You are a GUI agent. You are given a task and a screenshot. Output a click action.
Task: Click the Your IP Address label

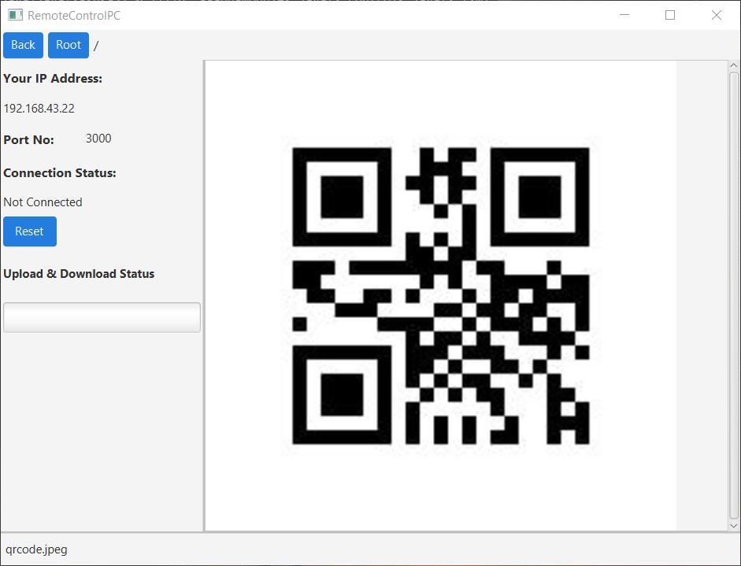pos(53,79)
